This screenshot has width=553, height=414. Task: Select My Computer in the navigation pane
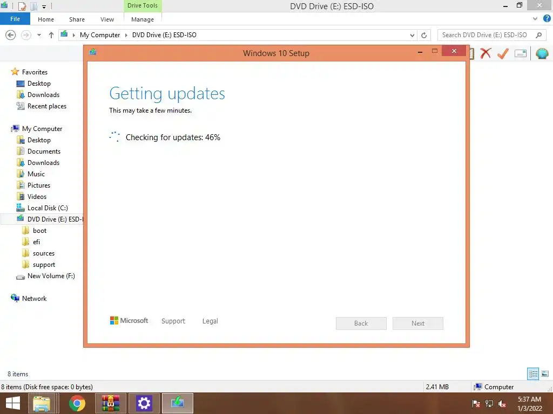(42, 128)
